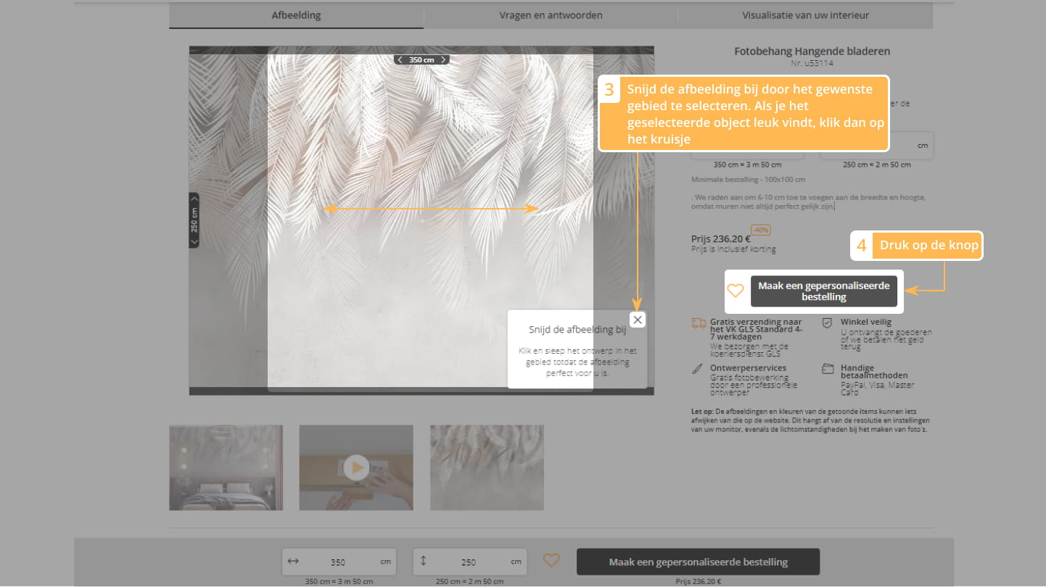Switch to the Afbeelding tab
Screen dimensions: 1046x587
[296, 15]
